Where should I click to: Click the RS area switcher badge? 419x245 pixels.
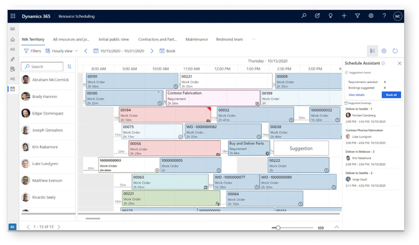(13, 227)
